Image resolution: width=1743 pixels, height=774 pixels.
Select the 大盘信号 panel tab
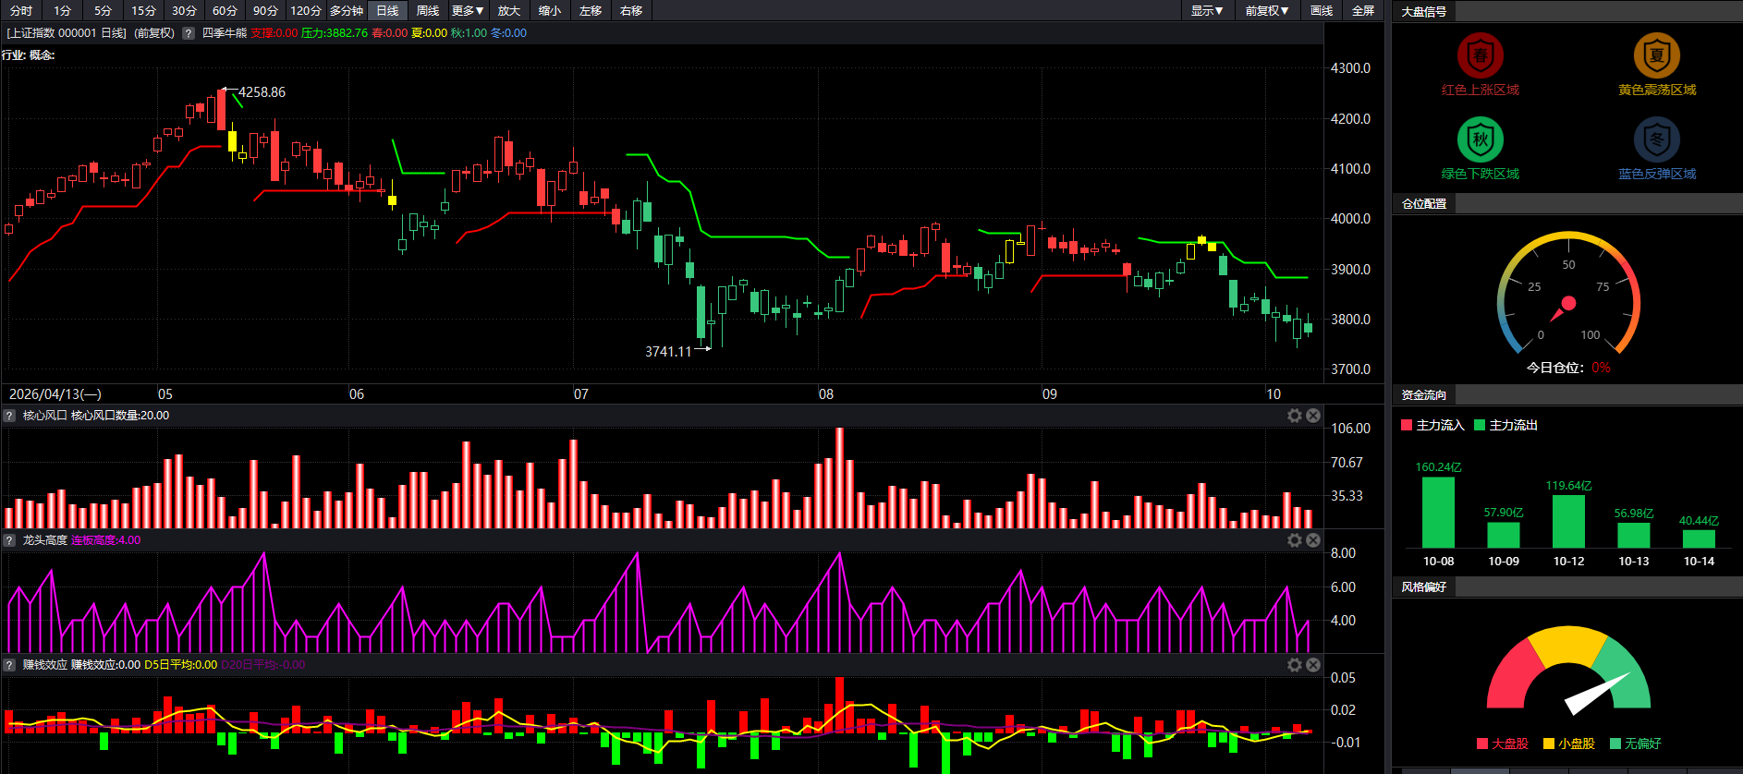(x=1424, y=12)
